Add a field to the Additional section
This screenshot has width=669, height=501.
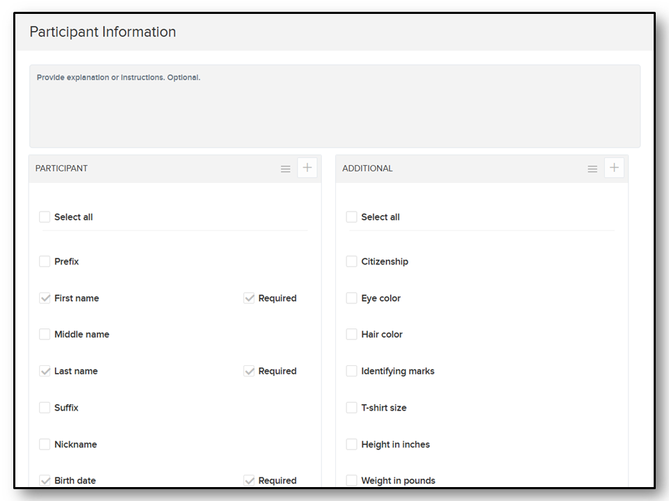[614, 168]
